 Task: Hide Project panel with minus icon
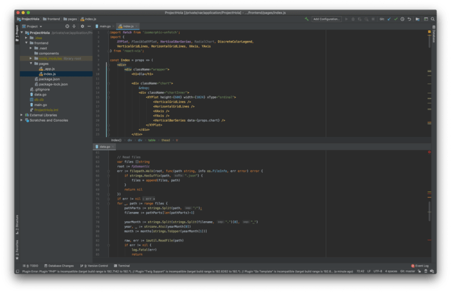coord(89,26)
